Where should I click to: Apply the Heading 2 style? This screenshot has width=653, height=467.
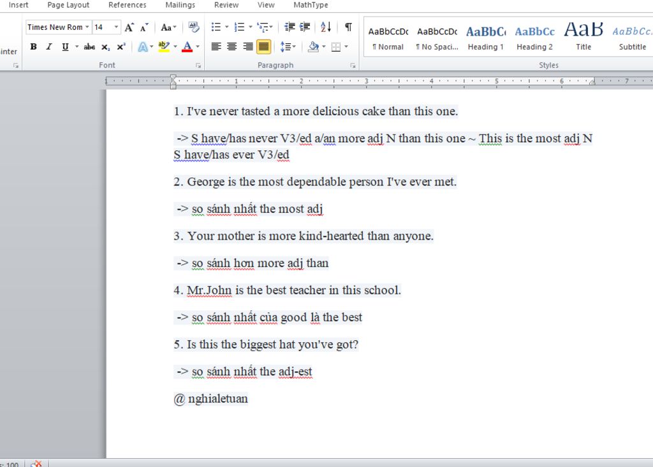535,38
